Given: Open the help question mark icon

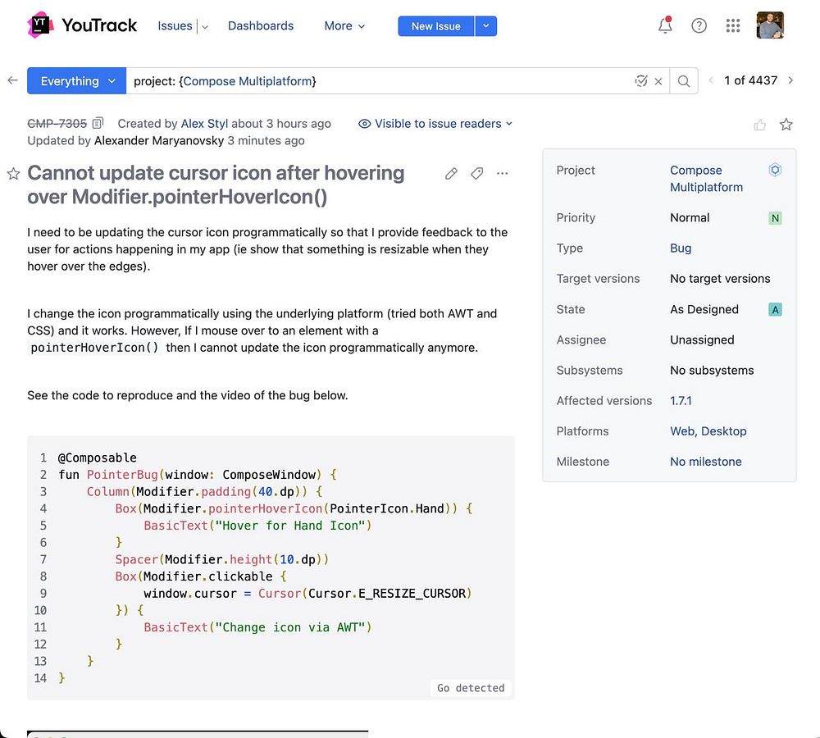Looking at the screenshot, I should coord(699,25).
